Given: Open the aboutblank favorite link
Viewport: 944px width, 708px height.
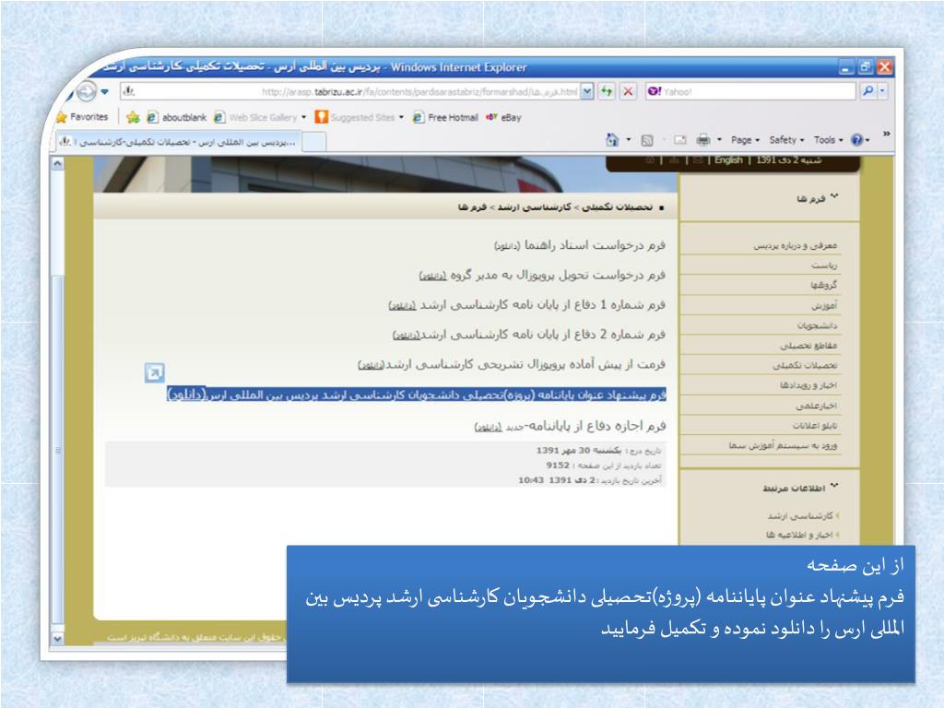Looking at the screenshot, I should pyautogui.click(x=177, y=117).
